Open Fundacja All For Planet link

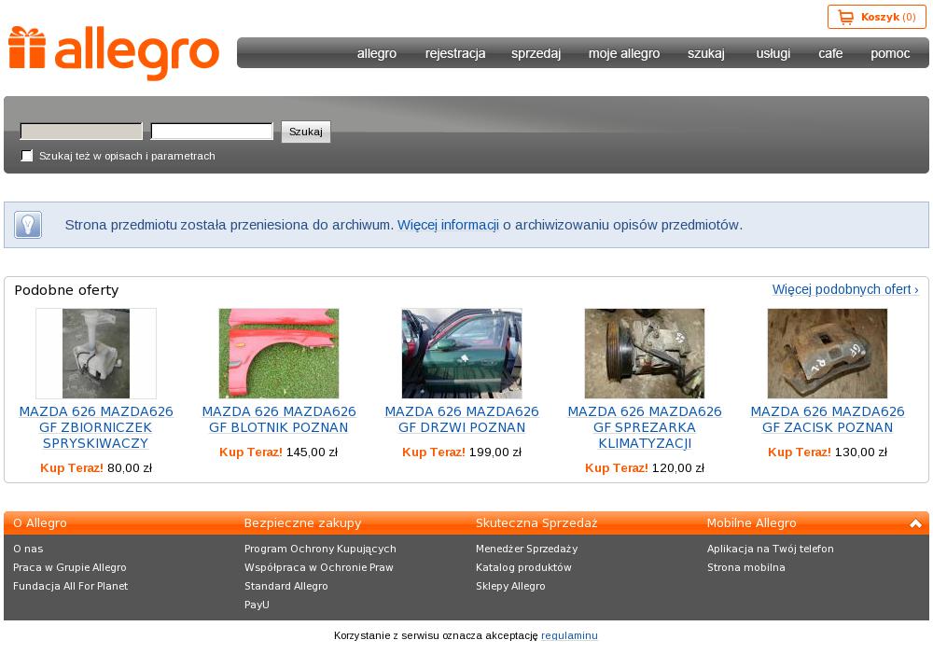[70, 586]
